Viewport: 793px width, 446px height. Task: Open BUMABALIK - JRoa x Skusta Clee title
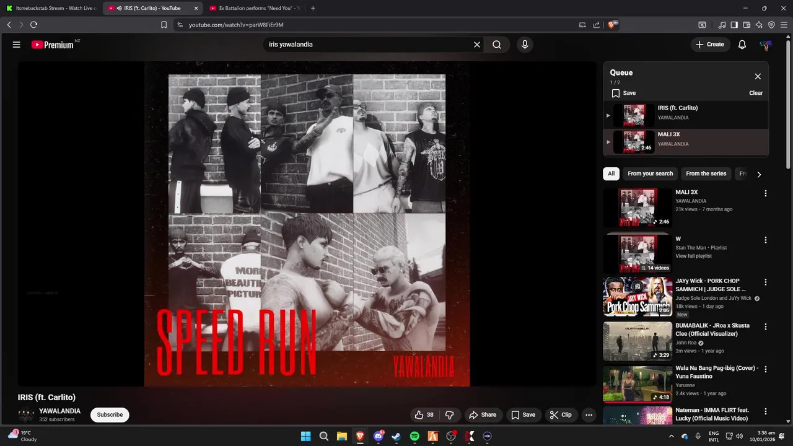pos(712,330)
